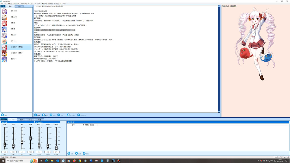Open the 表示 menu
The width and height of the screenshot is (290, 163).
[x=50, y=4]
